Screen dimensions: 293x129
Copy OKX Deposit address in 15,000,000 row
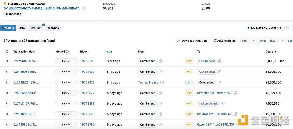(220, 71)
